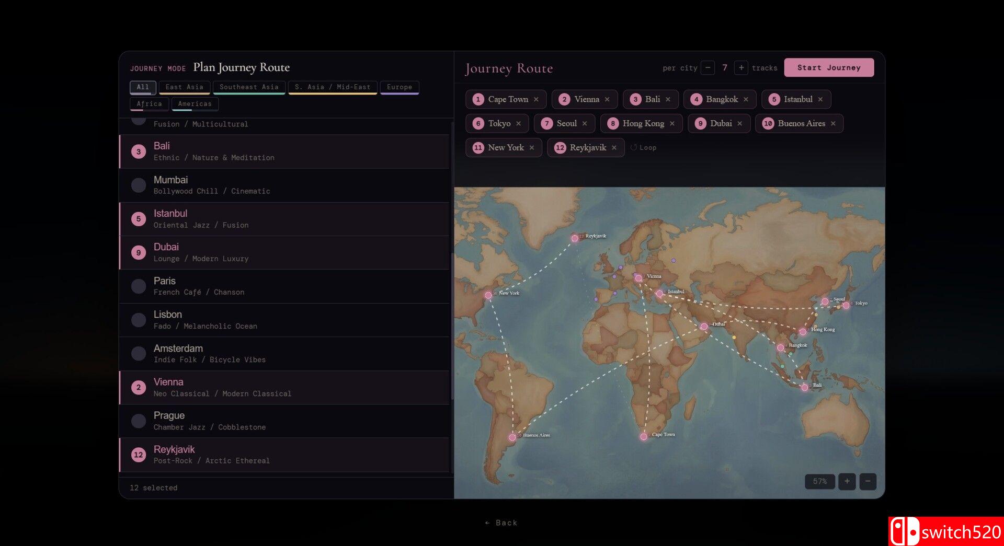The width and height of the screenshot is (1004, 546).
Task: Zoom in on the map
Action: tap(847, 481)
